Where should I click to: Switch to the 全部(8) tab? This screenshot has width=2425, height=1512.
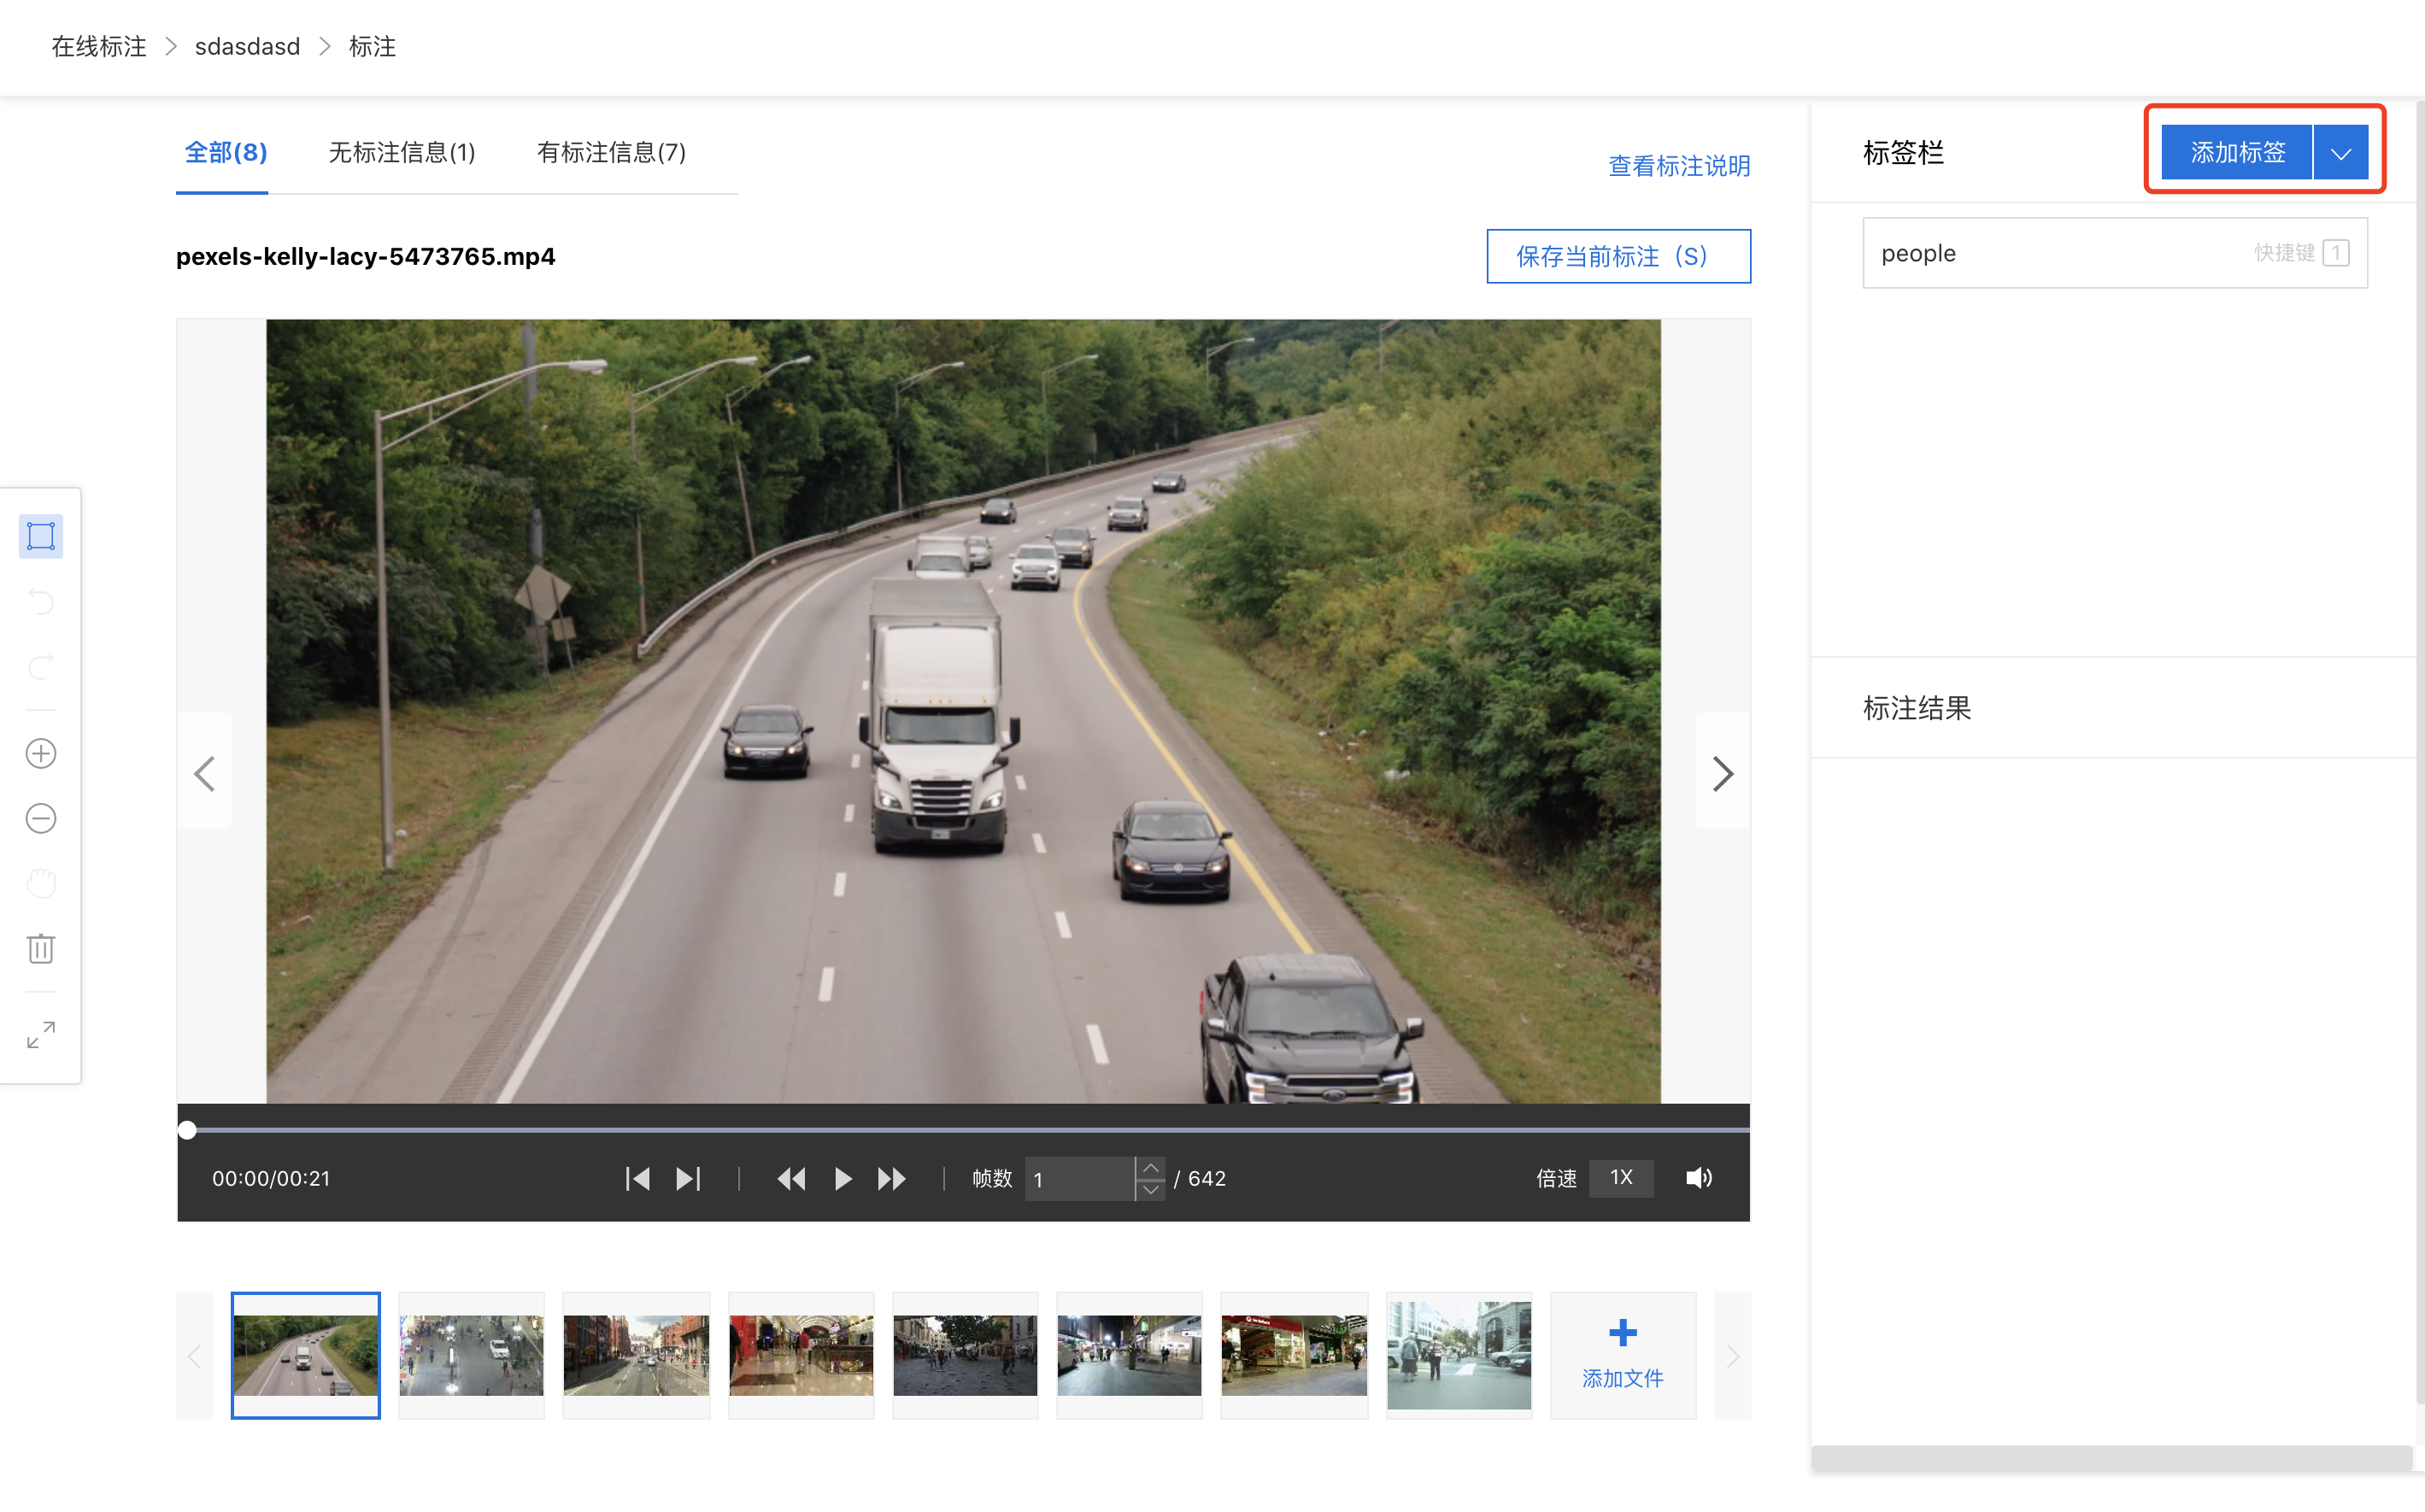(226, 153)
